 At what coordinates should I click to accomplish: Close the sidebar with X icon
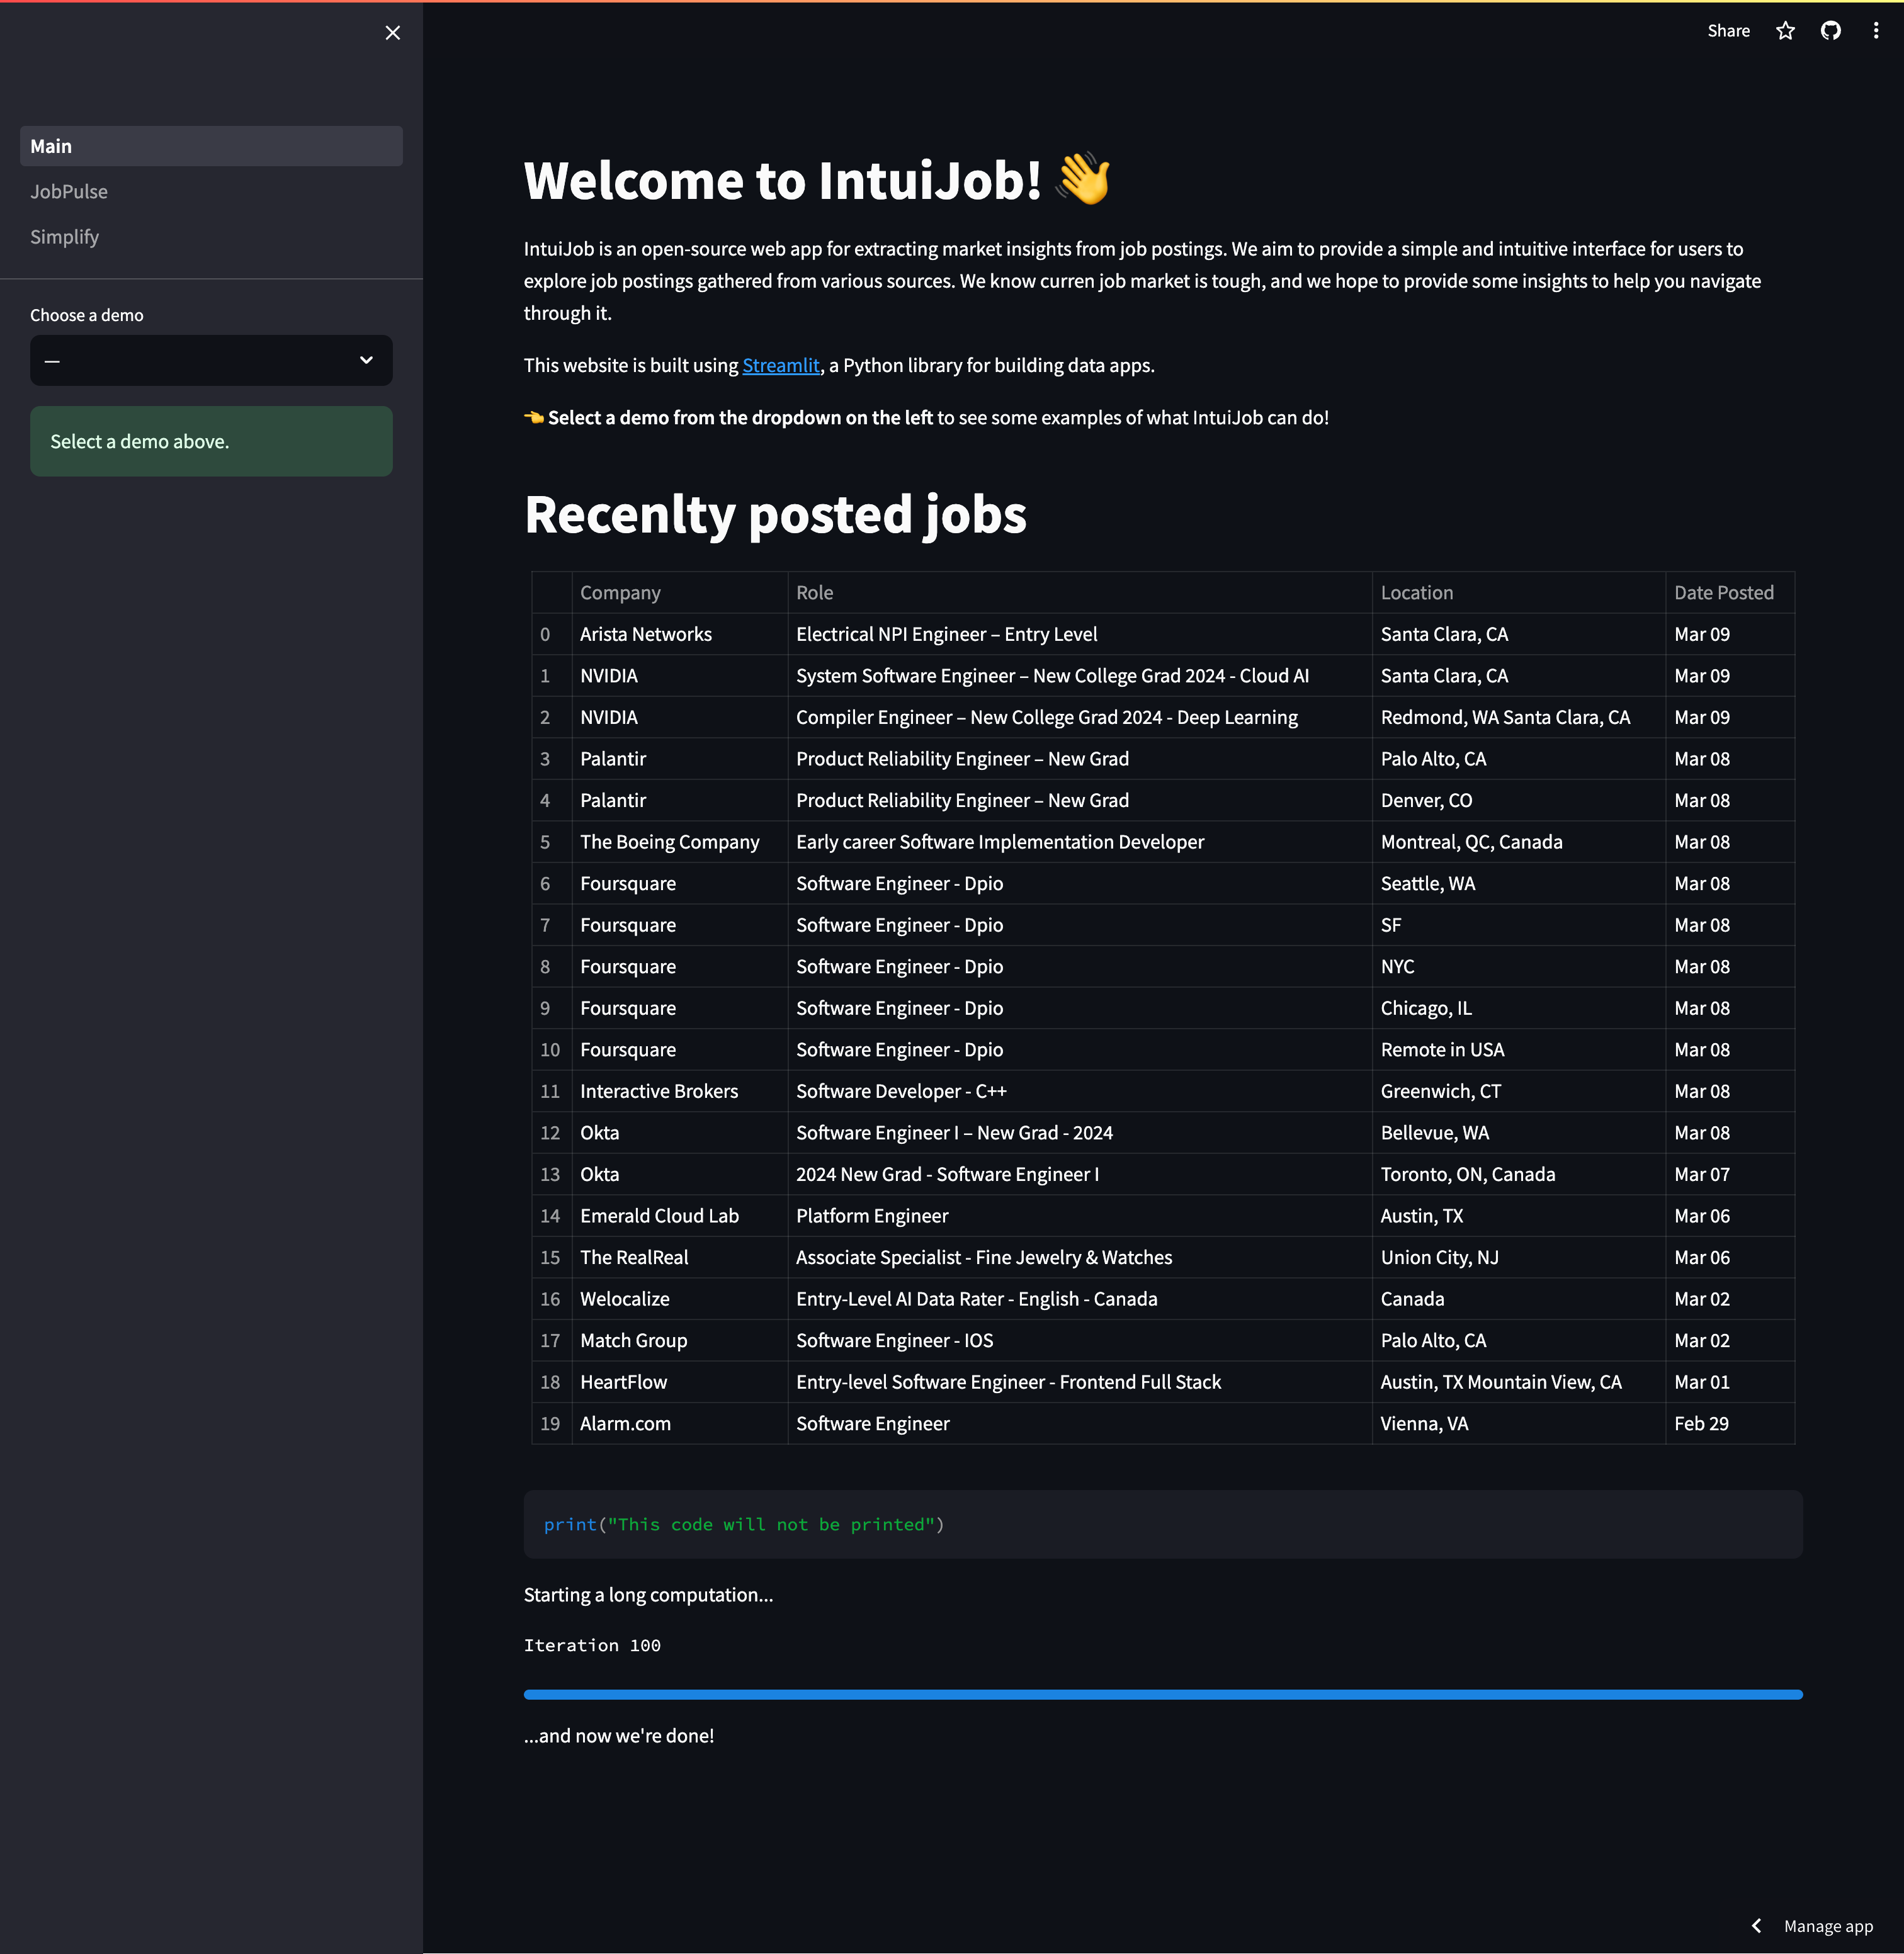[392, 33]
